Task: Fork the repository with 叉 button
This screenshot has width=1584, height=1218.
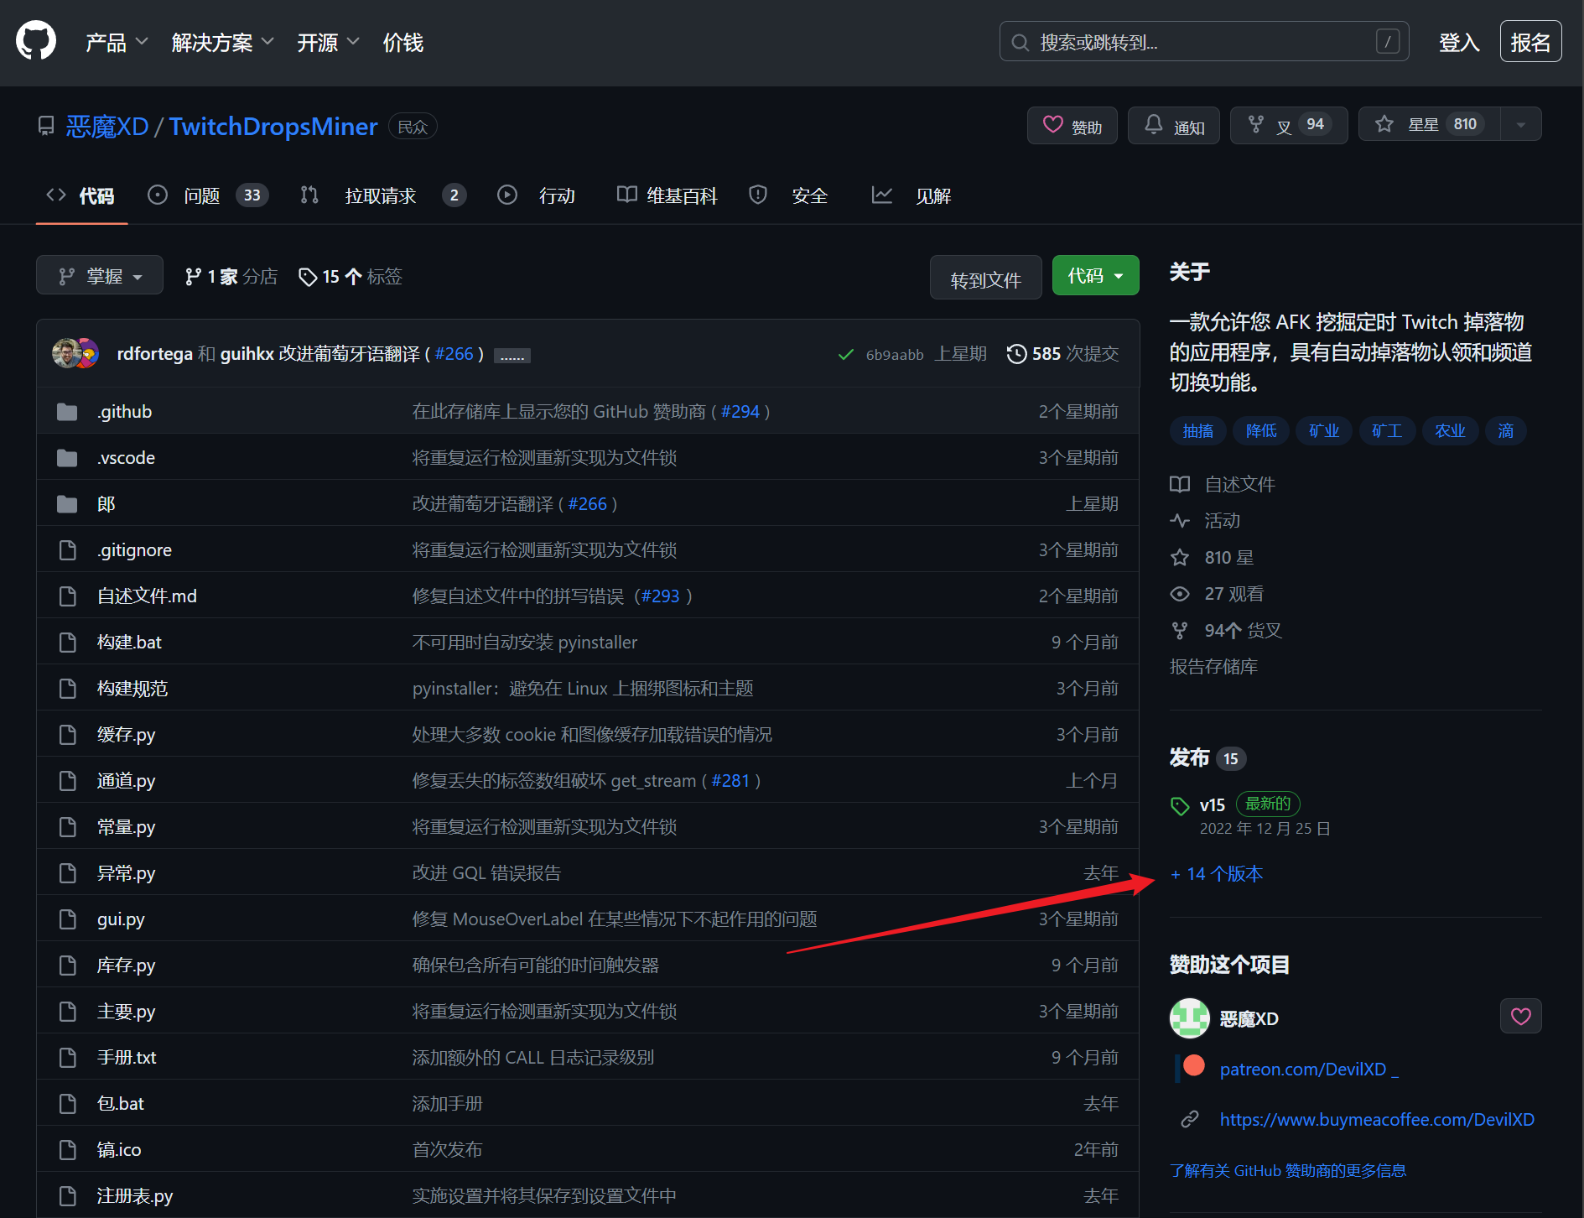Action: coord(1288,125)
